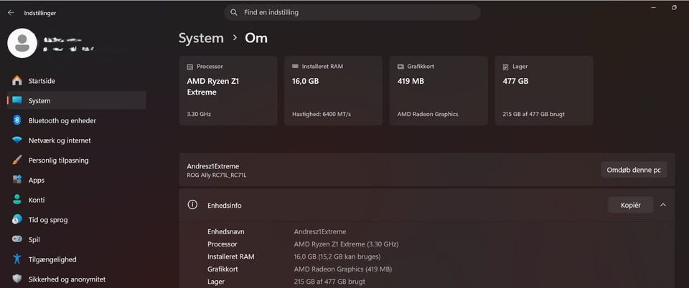Screen dimensions: 689x288
Task: Open the user profile avatar
Action: (22, 43)
